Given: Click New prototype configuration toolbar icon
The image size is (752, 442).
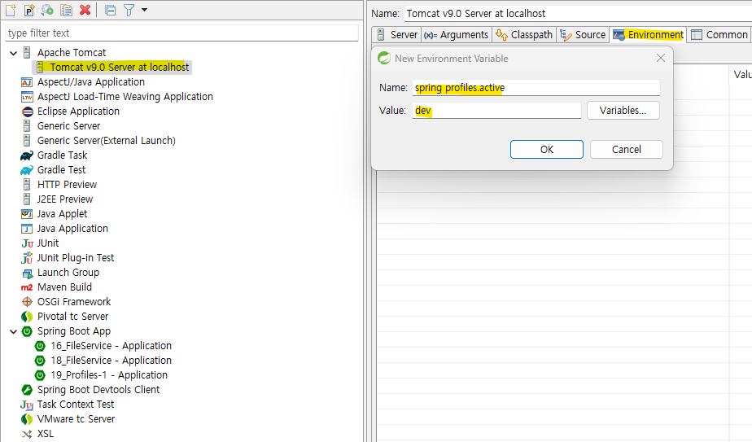Looking at the screenshot, I should tap(29, 9).
